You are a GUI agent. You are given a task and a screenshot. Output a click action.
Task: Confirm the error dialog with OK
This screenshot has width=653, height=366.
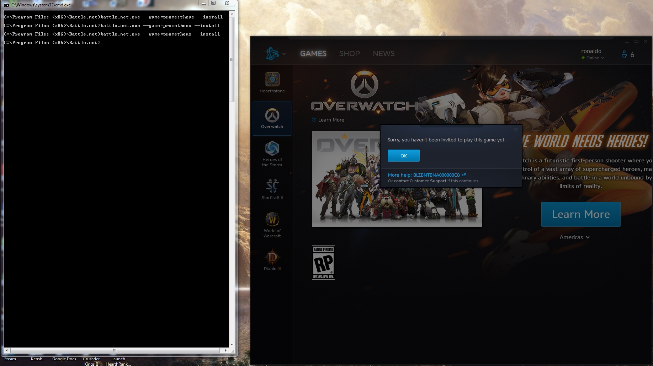tap(404, 156)
